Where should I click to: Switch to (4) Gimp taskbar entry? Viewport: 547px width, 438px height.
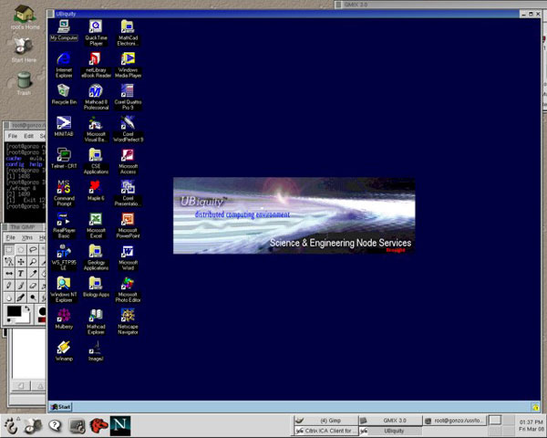point(325,421)
